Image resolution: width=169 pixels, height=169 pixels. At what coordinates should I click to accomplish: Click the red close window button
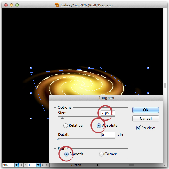tap(6, 5)
